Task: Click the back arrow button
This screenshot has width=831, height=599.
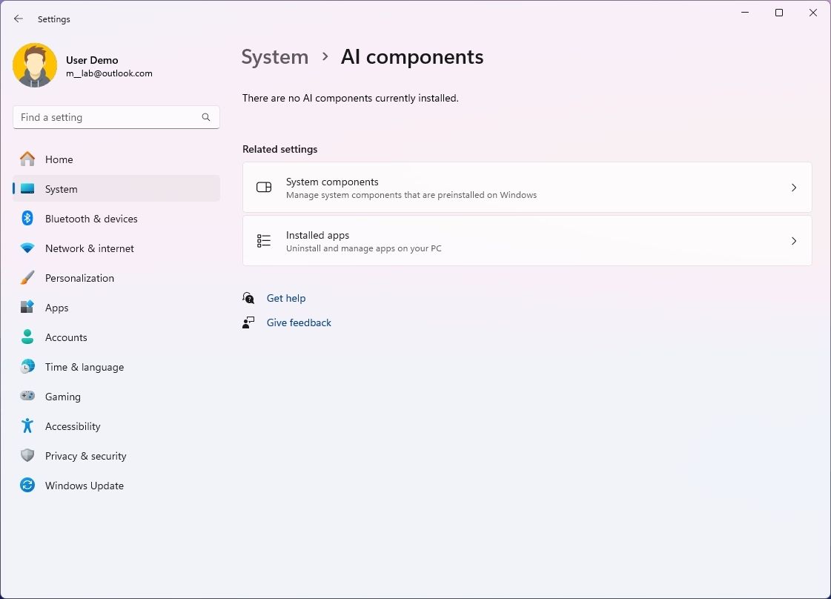Action: (18, 19)
